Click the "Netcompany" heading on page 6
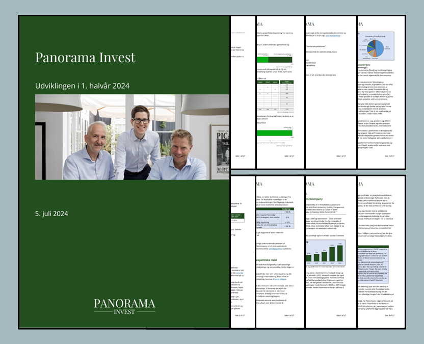Screen dimensions: 424x344 [x=314, y=199]
